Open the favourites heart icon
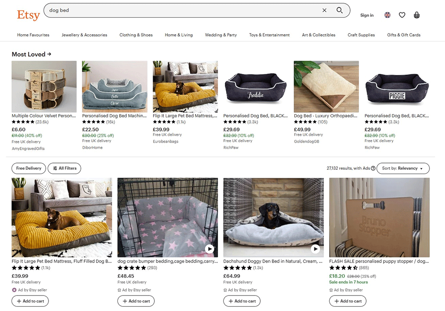 tap(402, 15)
